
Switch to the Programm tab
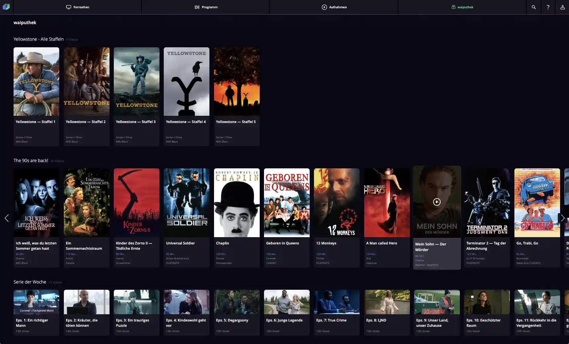pos(206,7)
